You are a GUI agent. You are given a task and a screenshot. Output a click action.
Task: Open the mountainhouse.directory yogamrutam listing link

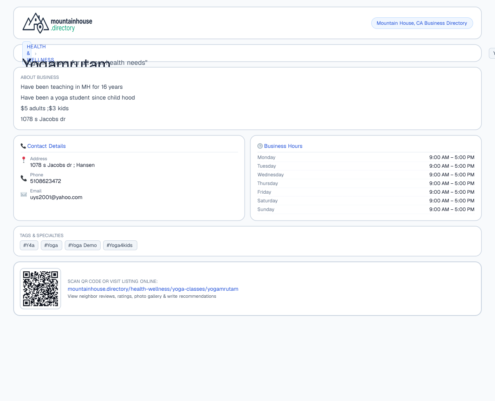tap(153, 289)
